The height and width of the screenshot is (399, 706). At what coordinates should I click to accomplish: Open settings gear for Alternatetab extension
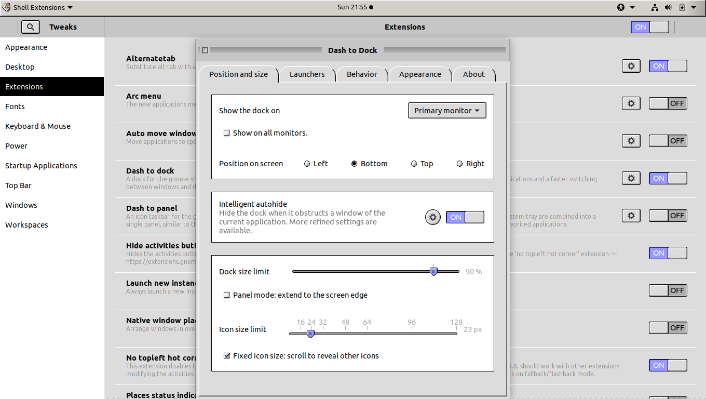point(631,66)
